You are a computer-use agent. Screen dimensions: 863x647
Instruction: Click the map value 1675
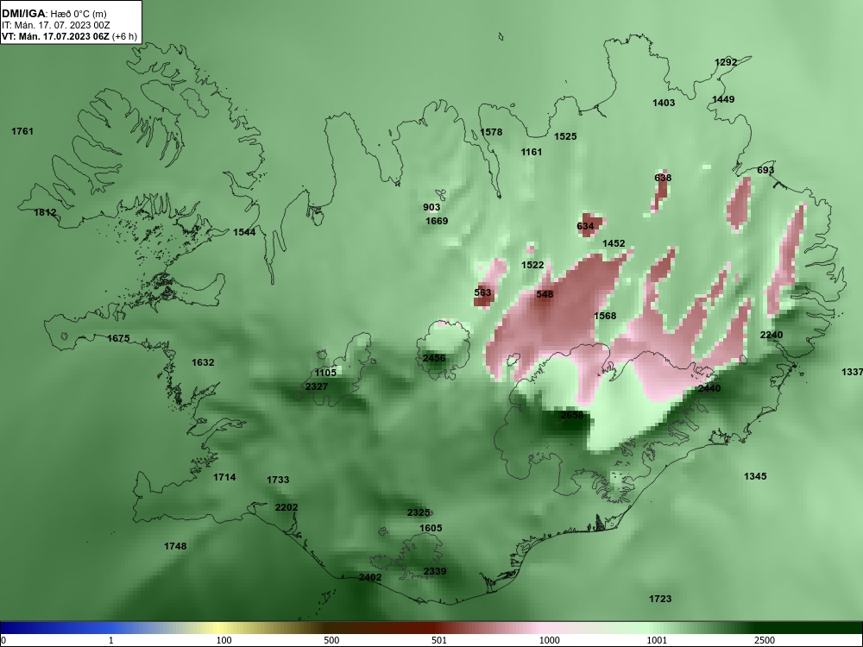(x=118, y=338)
